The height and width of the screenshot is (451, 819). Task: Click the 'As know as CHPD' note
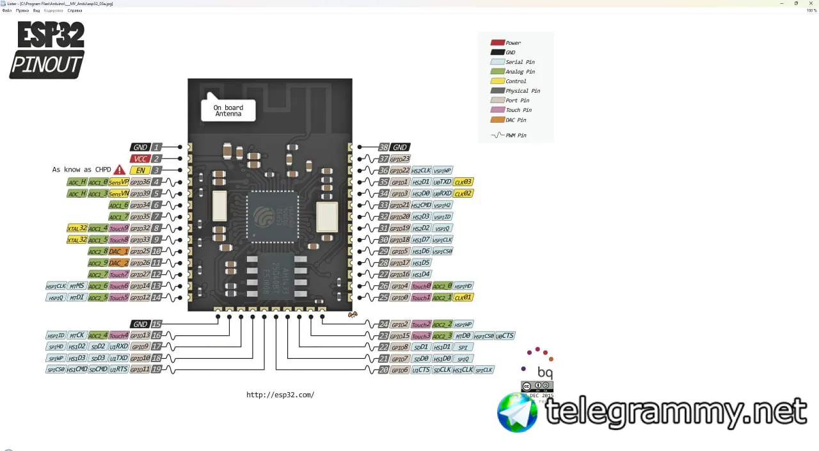(81, 170)
